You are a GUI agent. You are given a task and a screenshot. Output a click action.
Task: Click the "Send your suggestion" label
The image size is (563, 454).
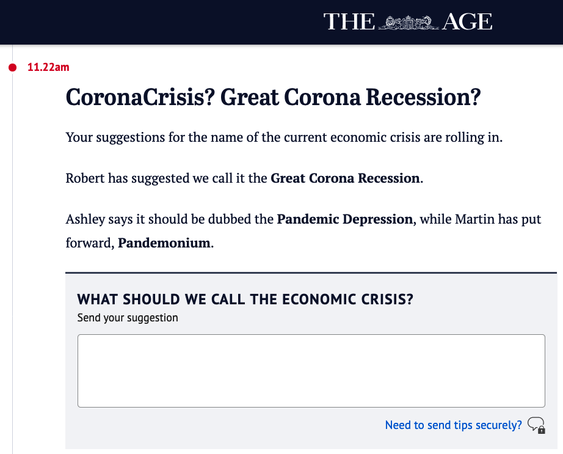(128, 318)
